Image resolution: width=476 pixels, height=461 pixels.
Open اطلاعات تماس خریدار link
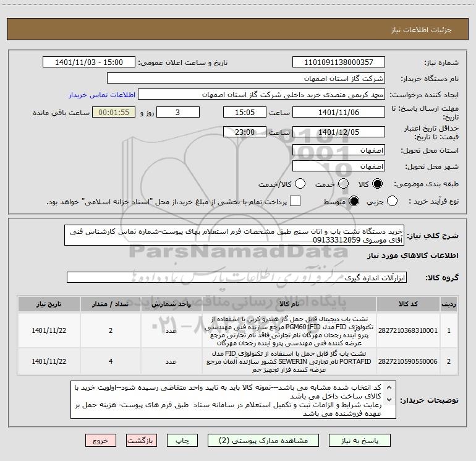click(102, 95)
